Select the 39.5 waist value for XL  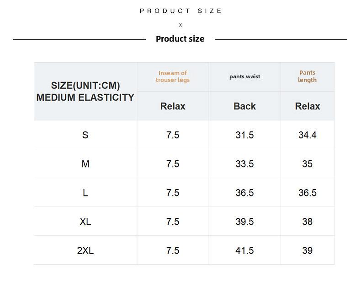pyautogui.click(x=245, y=222)
